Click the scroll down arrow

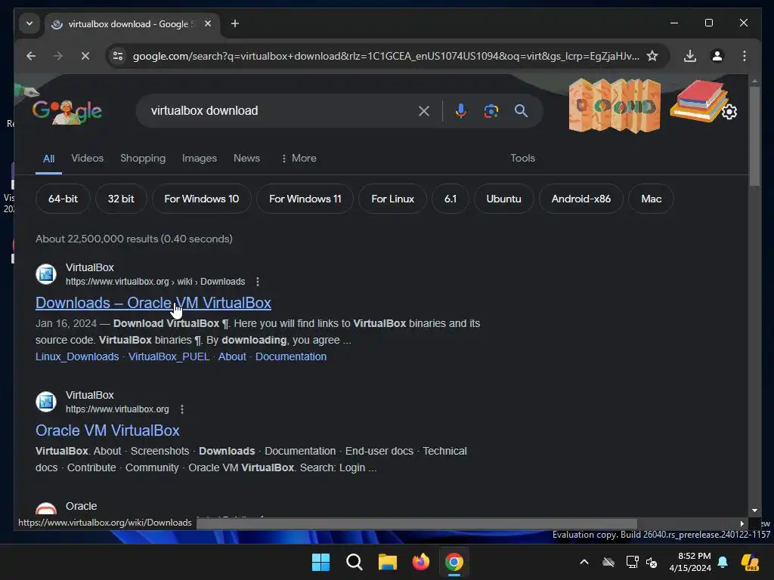(x=754, y=511)
